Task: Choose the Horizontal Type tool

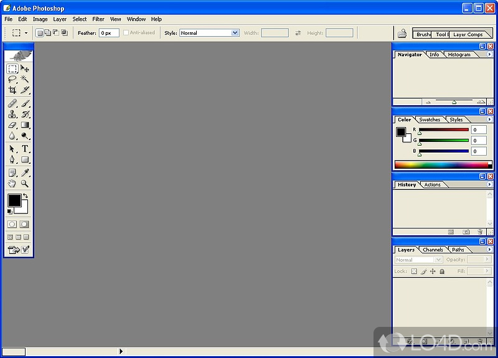Action: click(x=25, y=149)
